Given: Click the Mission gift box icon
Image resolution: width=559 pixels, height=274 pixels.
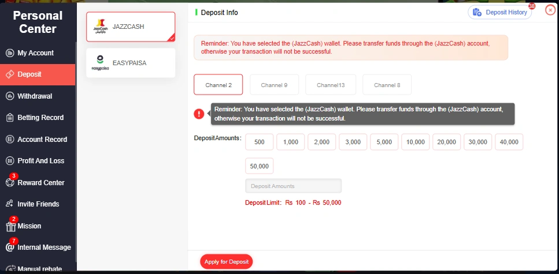Looking at the screenshot, I should 11,226.
